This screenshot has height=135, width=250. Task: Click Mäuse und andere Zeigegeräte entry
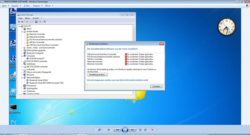coord(39,72)
